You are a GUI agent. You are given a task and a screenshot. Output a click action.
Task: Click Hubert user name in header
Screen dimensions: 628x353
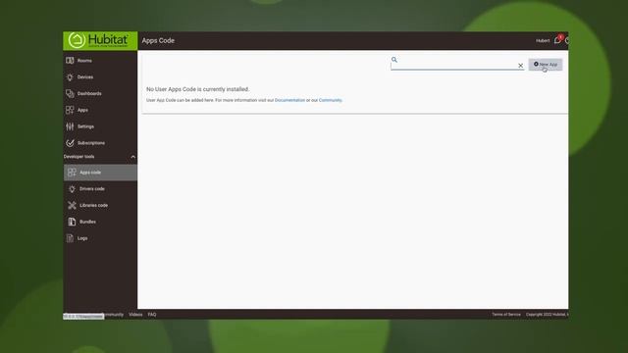coord(543,41)
